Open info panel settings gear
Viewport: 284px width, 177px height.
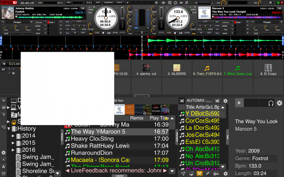click(279, 103)
